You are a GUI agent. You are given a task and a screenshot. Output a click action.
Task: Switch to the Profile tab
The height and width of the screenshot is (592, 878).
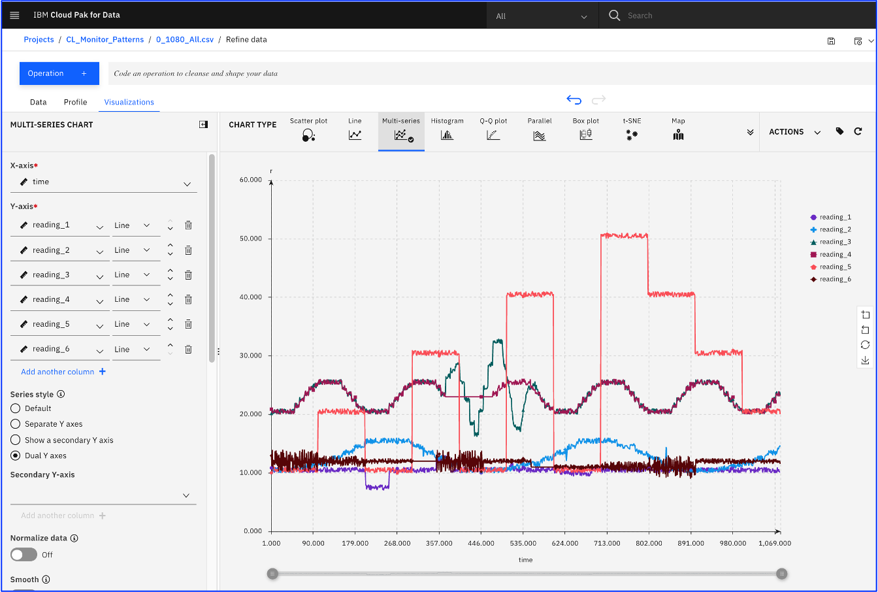[75, 102]
